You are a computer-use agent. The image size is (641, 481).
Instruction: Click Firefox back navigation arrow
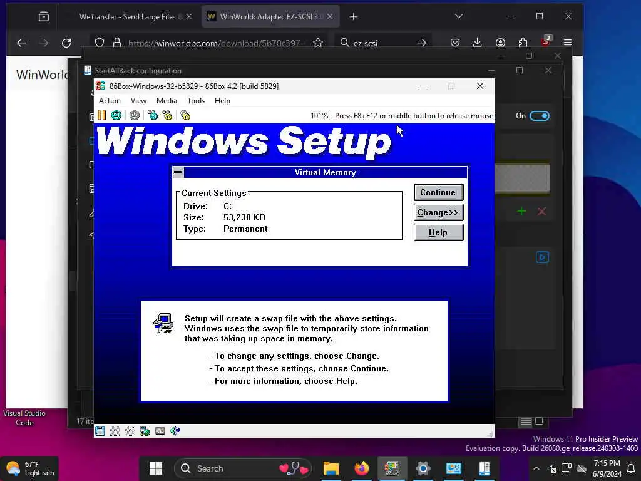tap(21, 43)
